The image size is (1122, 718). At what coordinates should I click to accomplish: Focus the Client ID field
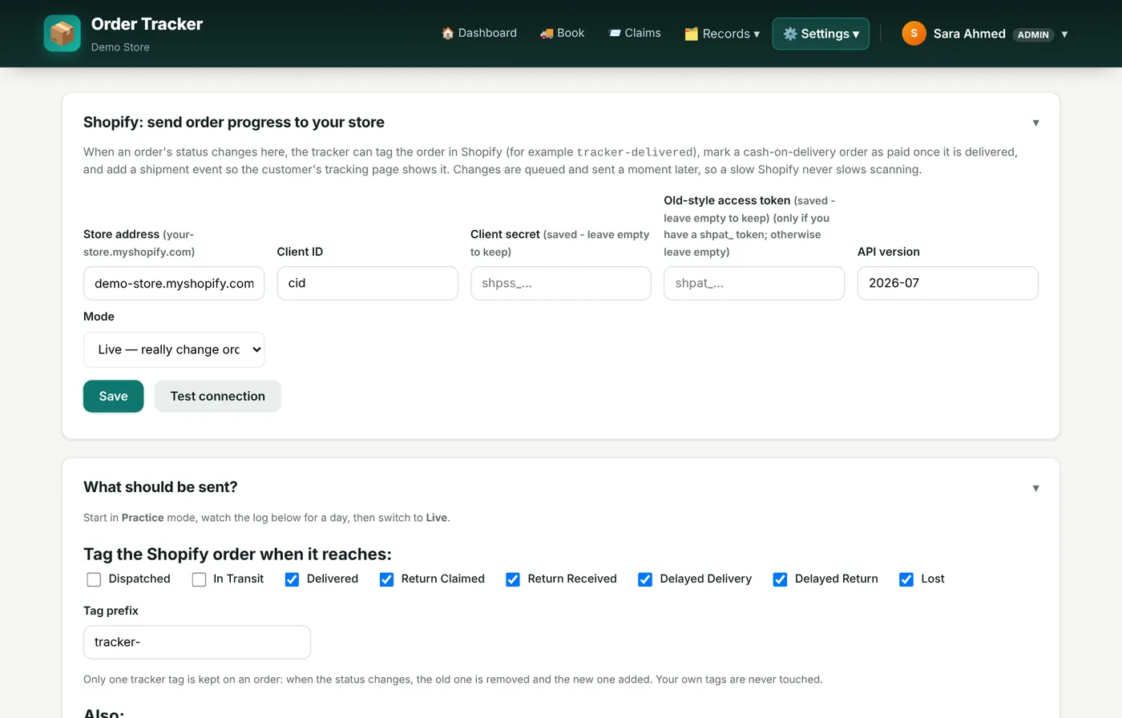point(367,283)
